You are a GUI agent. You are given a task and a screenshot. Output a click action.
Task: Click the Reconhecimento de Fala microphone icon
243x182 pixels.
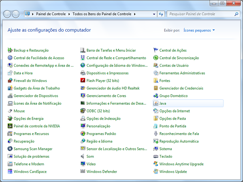pyautogui.click(x=156, y=134)
